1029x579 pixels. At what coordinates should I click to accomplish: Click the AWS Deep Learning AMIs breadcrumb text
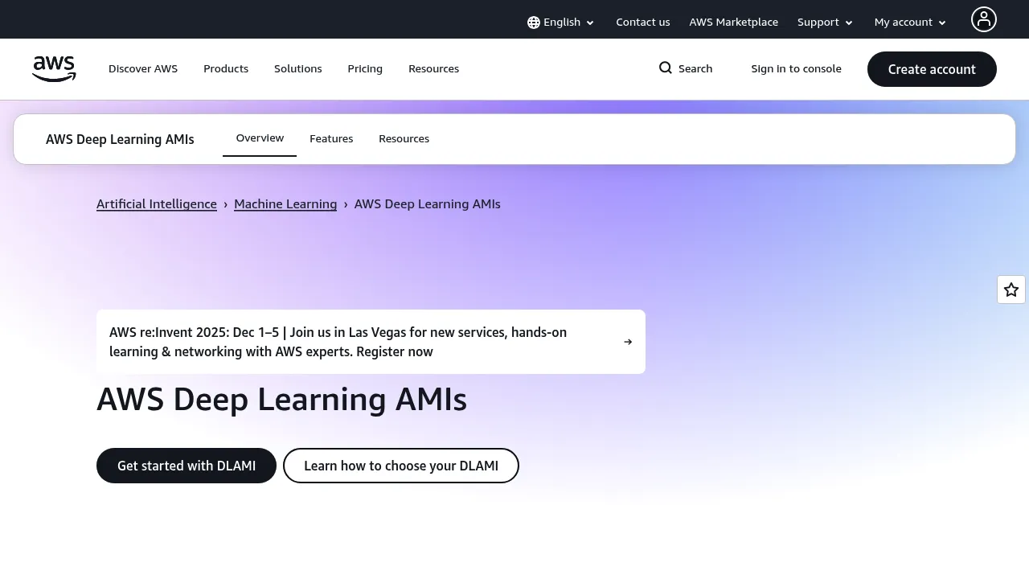click(428, 204)
